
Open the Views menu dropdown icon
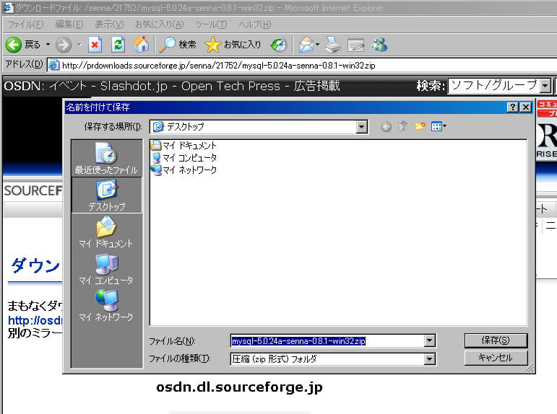click(x=439, y=127)
